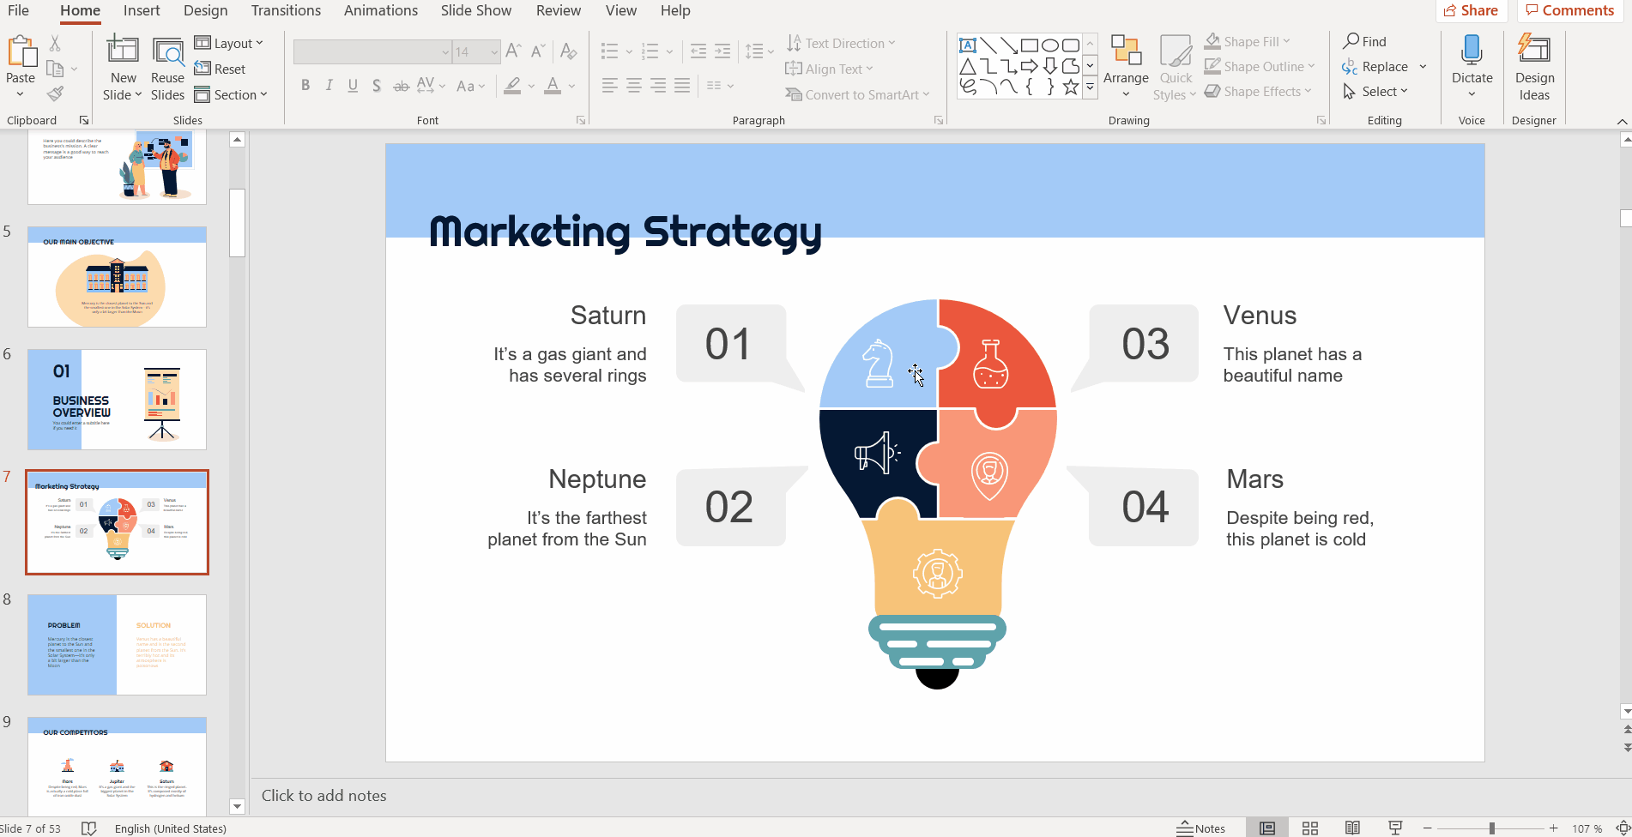Expand the Shape Fill dropdown
The image size is (1632, 837).
(1286, 41)
